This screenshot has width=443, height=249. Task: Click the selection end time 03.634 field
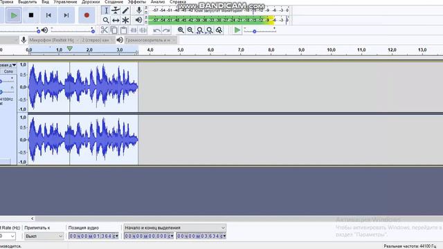(201, 236)
